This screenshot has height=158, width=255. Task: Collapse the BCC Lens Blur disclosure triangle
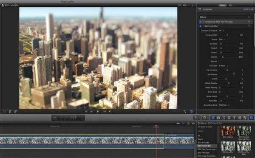tap(204, 26)
